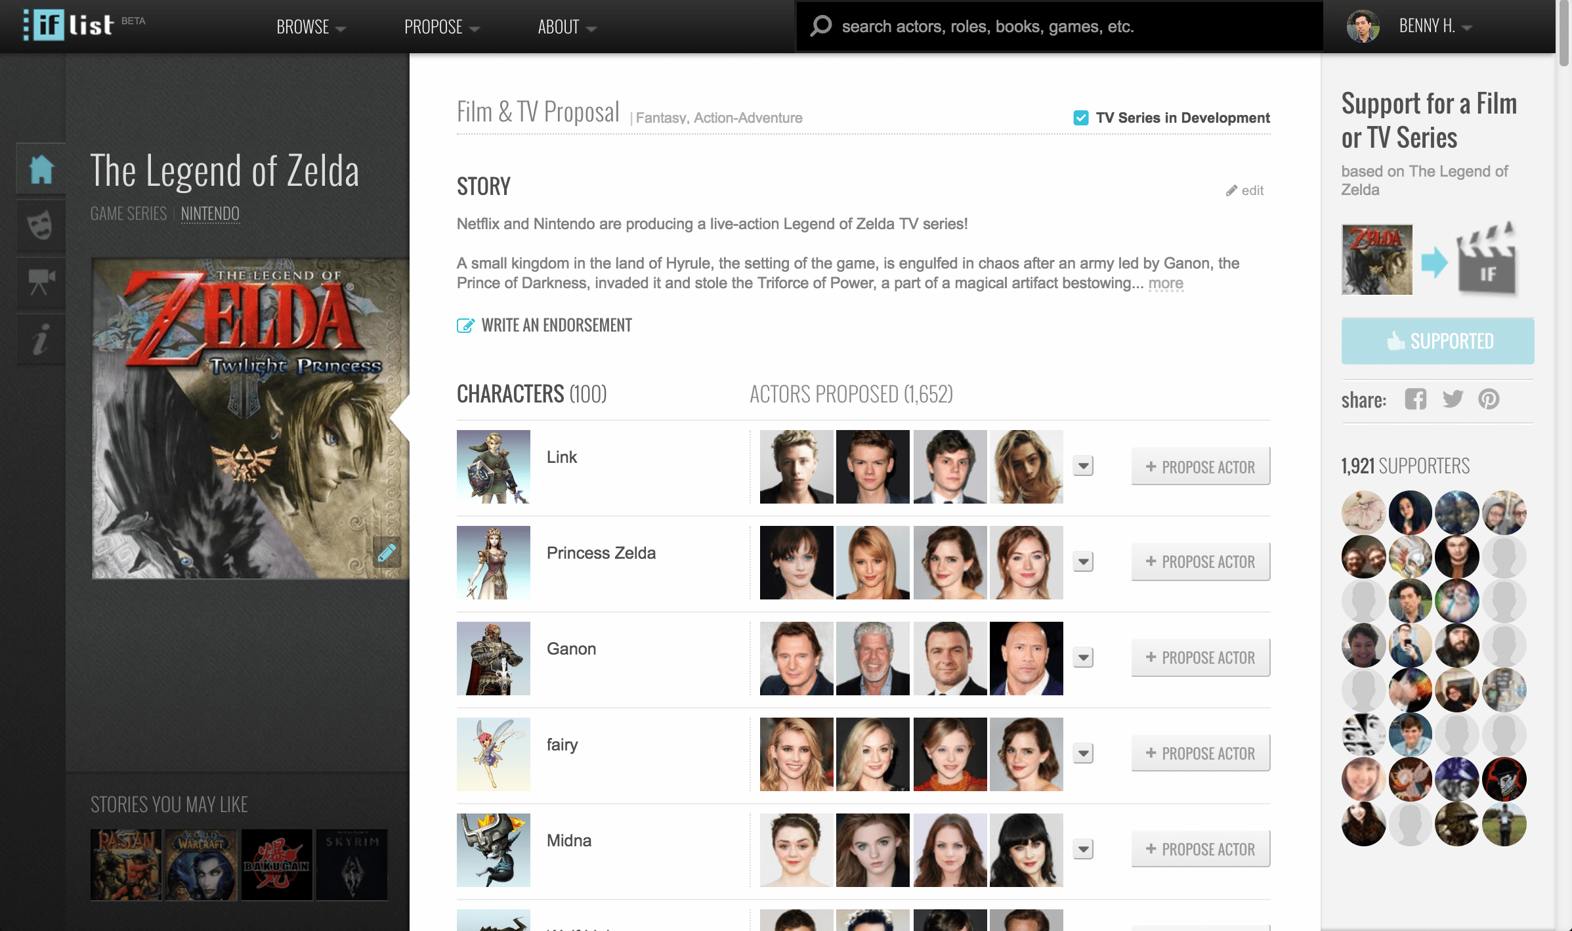Share on Facebook icon
The width and height of the screenshot is (1572, 931).
tap(1415, 399)
